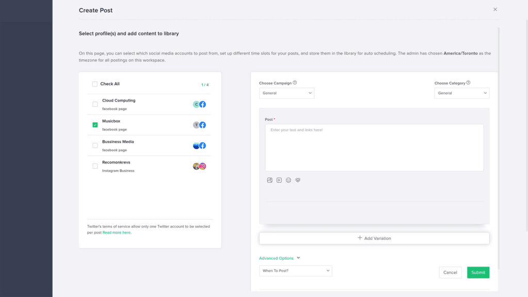Tick the Check All checkbox
The height and width of the screenshot is (297, 528).
[95, 84]
